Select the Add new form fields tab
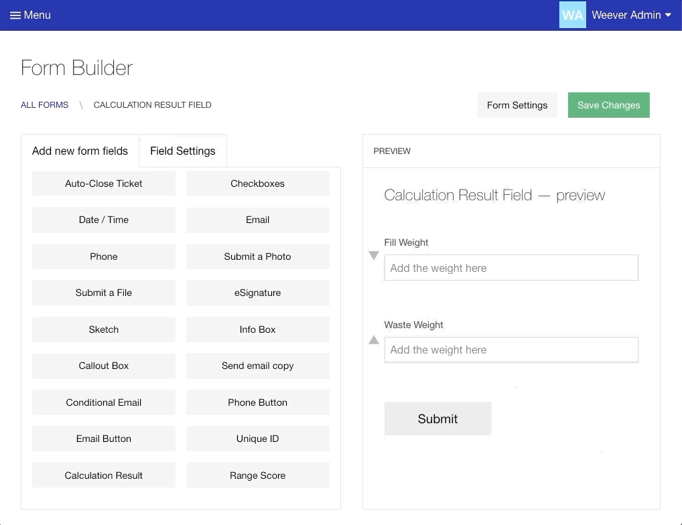Viewport: 682px width, 525px height. (80, 151)
